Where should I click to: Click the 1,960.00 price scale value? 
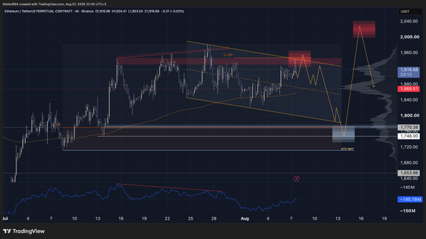pyautogui.click(x=409, y=53)
